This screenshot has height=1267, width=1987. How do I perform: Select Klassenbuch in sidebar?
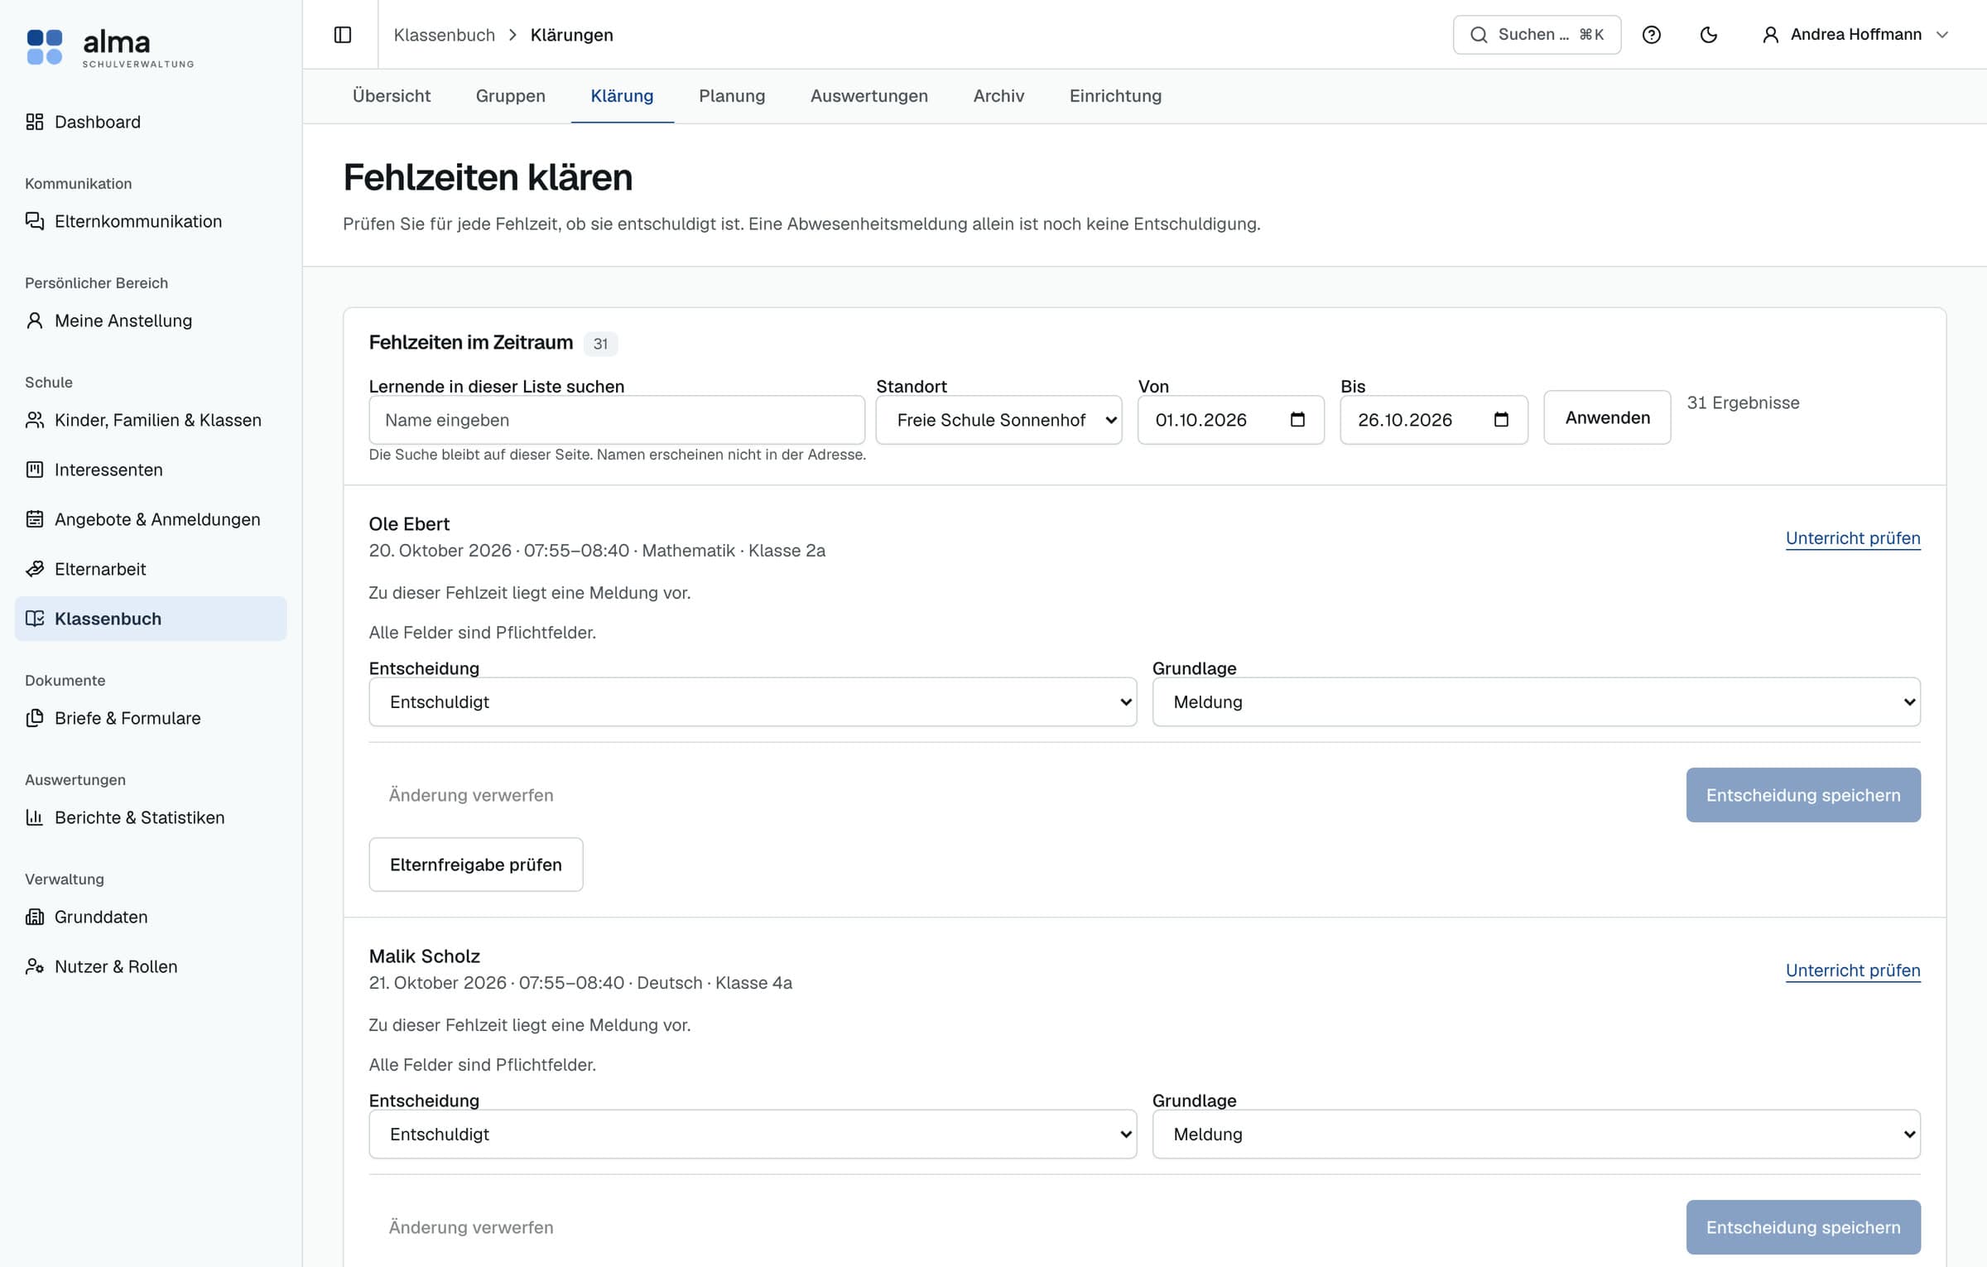tap(151, 619)
